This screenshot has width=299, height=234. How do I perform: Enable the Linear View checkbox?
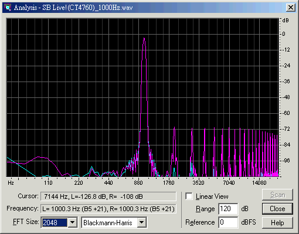pyautogui.click(x=189, y=196)
